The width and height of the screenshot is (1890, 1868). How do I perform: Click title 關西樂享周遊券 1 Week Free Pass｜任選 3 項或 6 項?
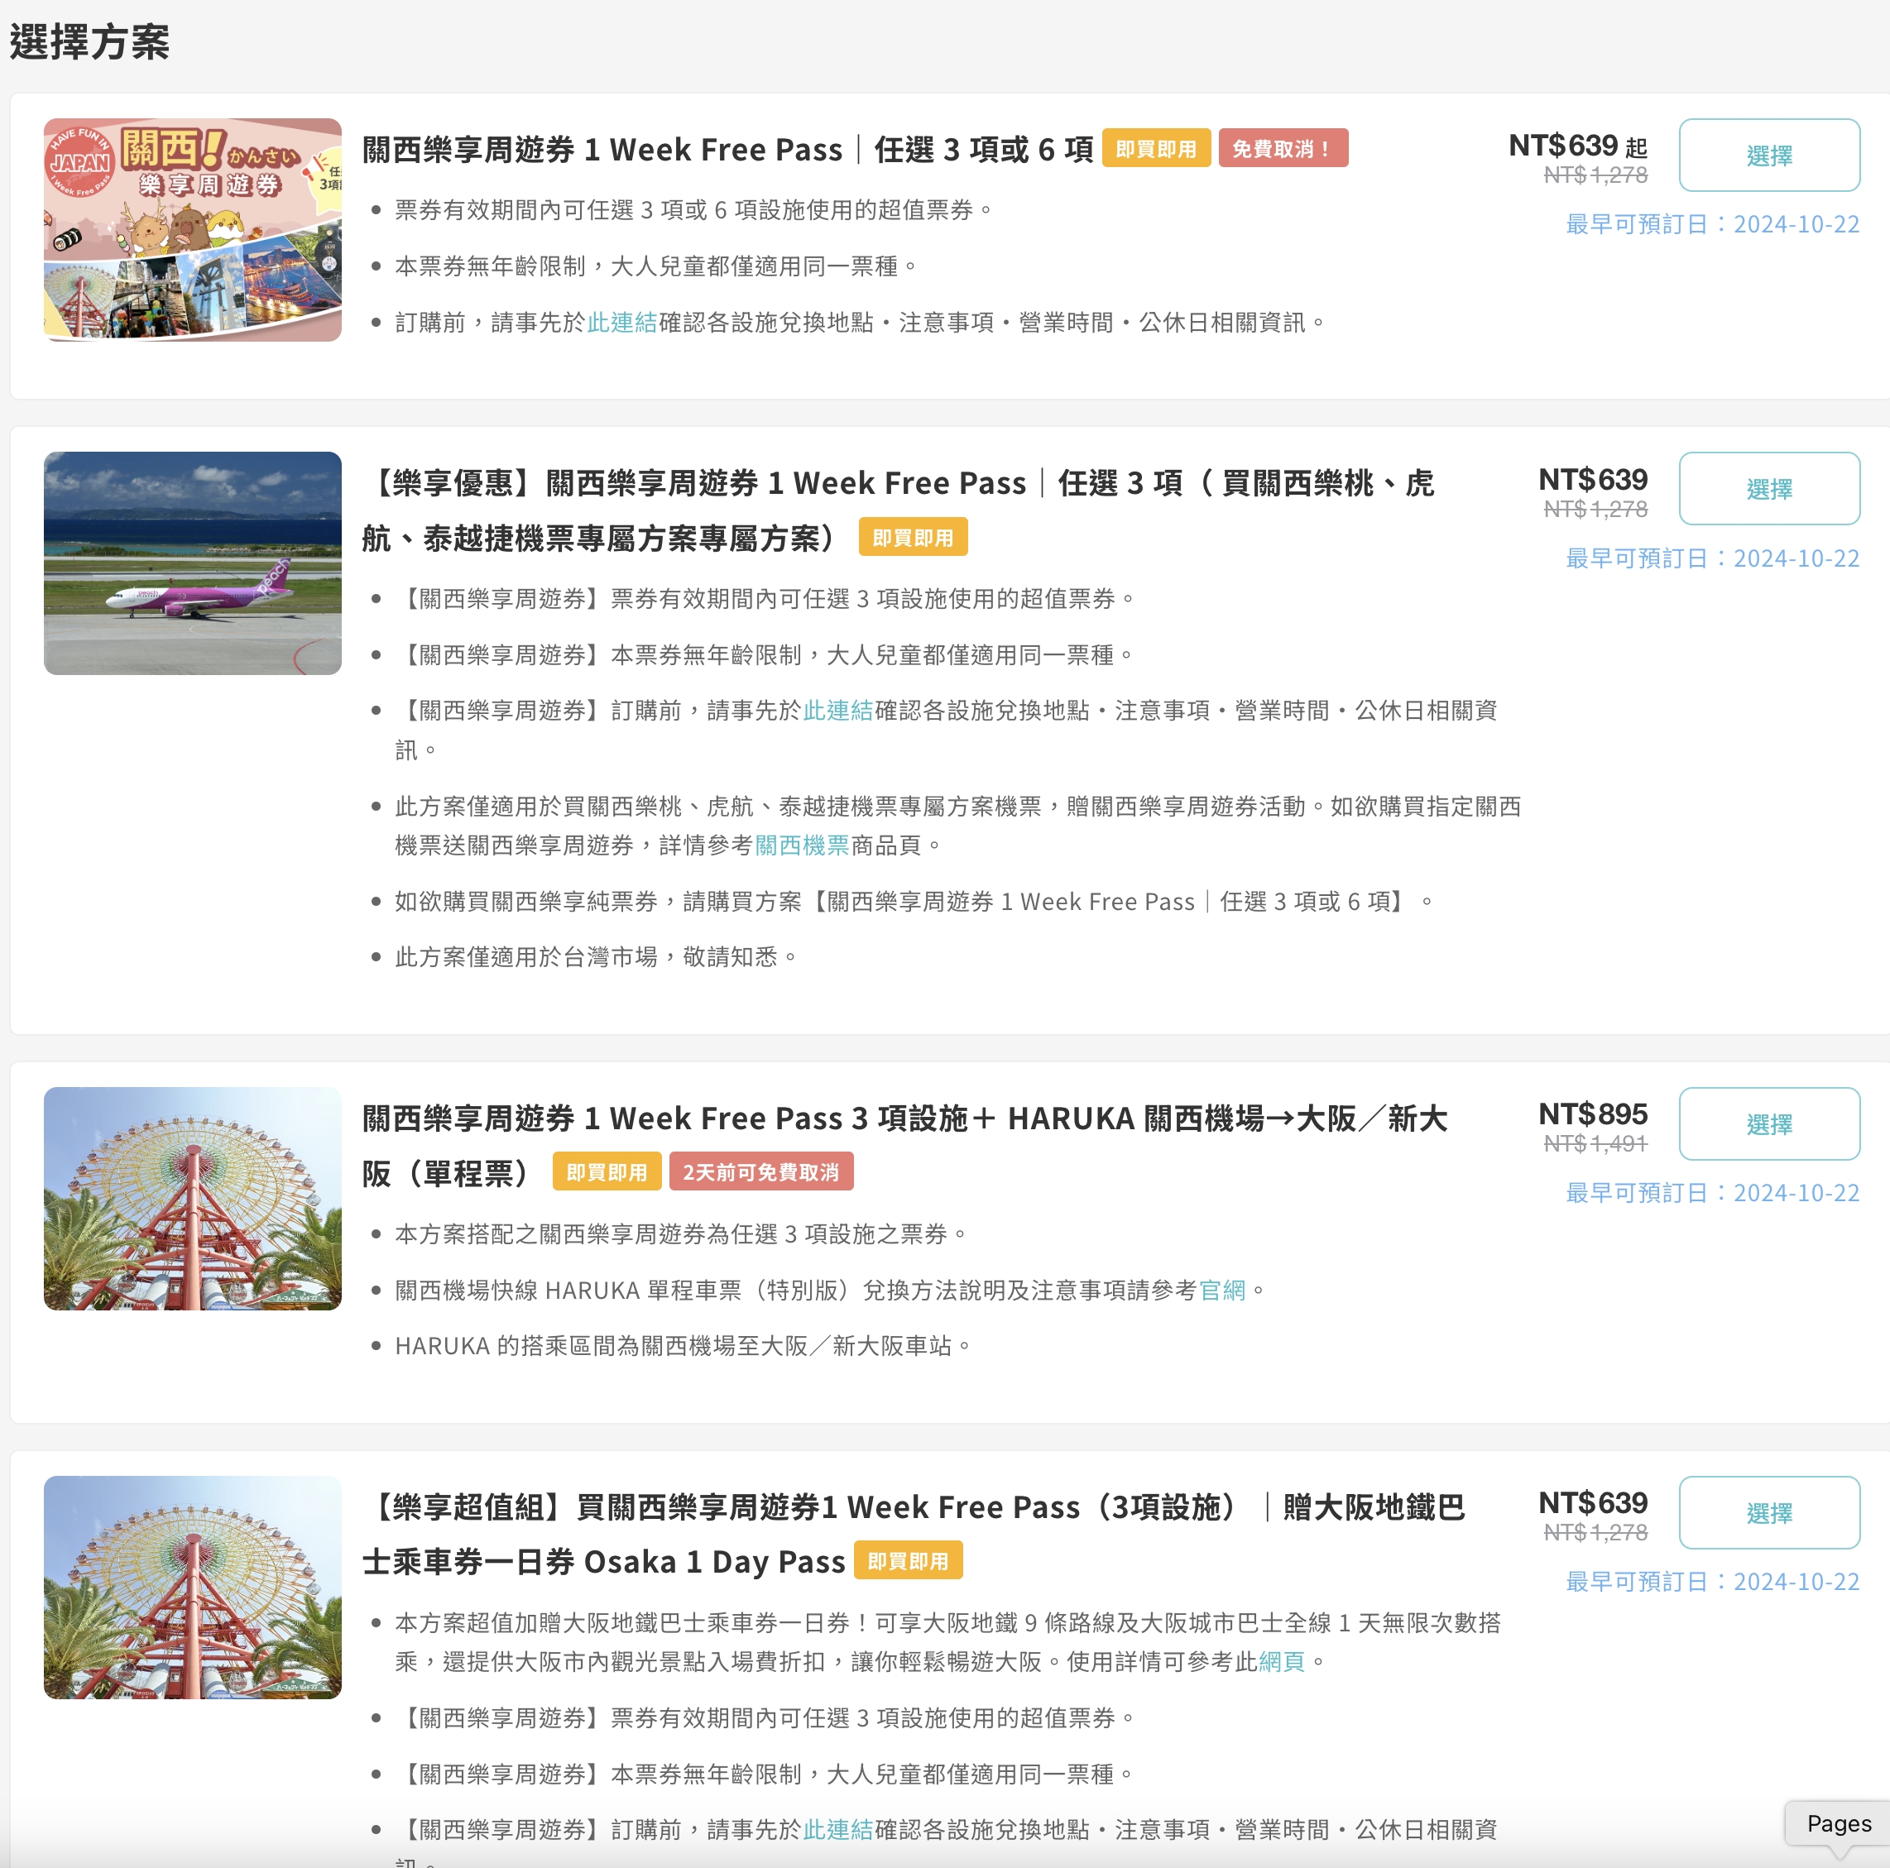[728, 150]
